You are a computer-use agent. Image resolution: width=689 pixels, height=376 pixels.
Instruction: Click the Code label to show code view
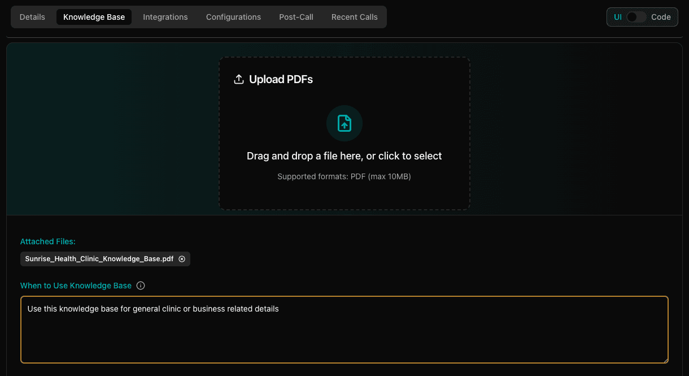(662, 17)
